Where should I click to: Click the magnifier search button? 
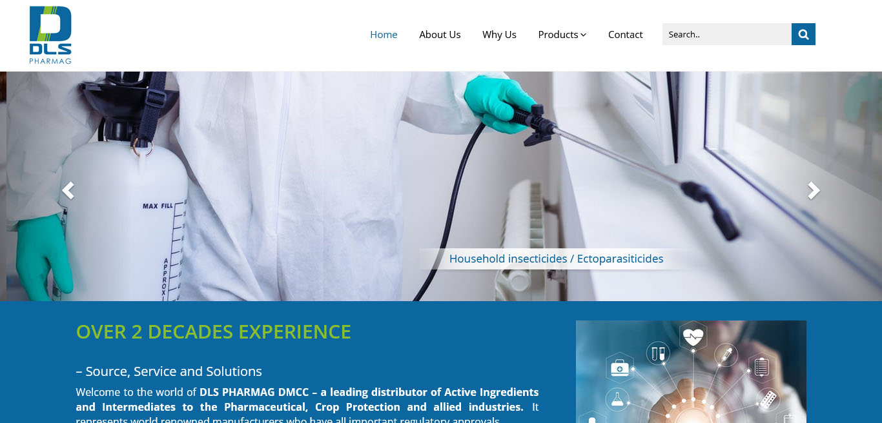[803, 34]
